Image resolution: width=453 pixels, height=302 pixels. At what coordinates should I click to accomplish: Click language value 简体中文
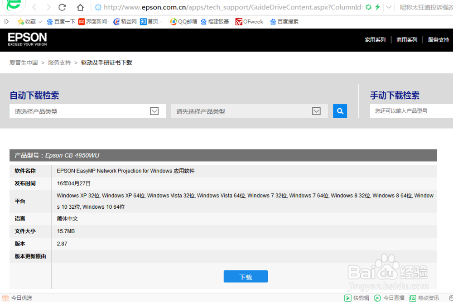[67, 219]
